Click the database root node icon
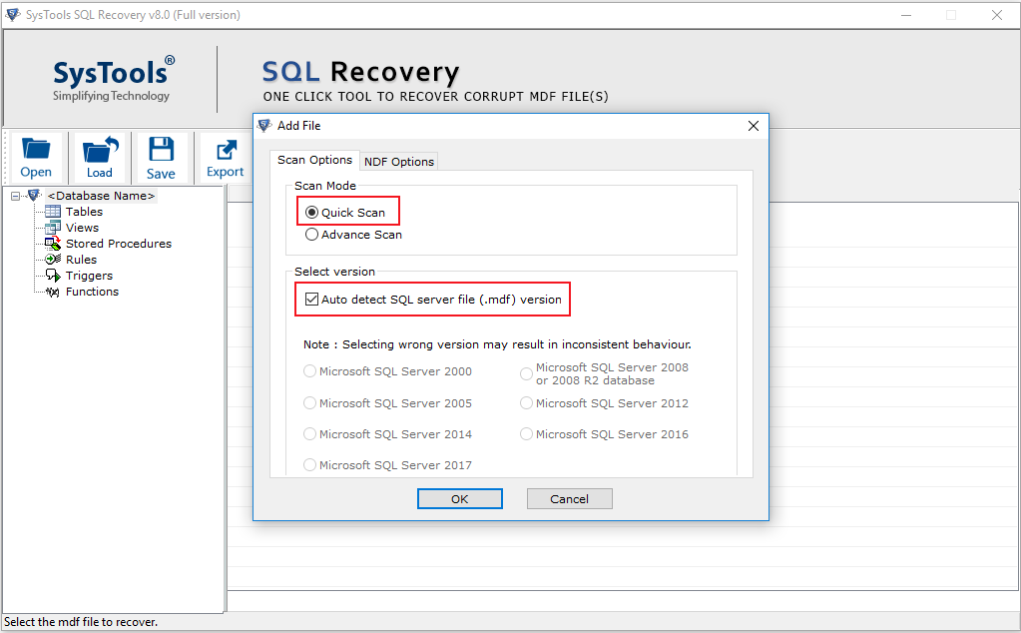The width and height of the screenshot is (1021, 633). pos(35,196)
